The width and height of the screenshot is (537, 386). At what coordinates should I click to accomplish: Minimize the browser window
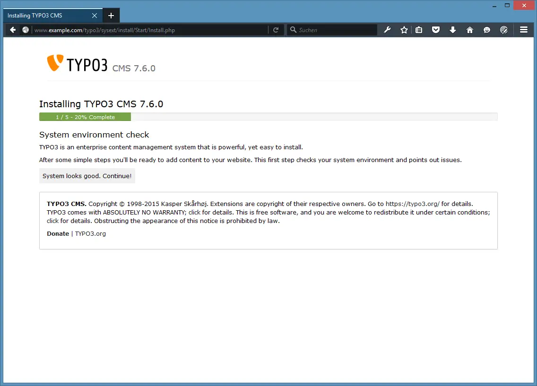[x=494, y=6]
